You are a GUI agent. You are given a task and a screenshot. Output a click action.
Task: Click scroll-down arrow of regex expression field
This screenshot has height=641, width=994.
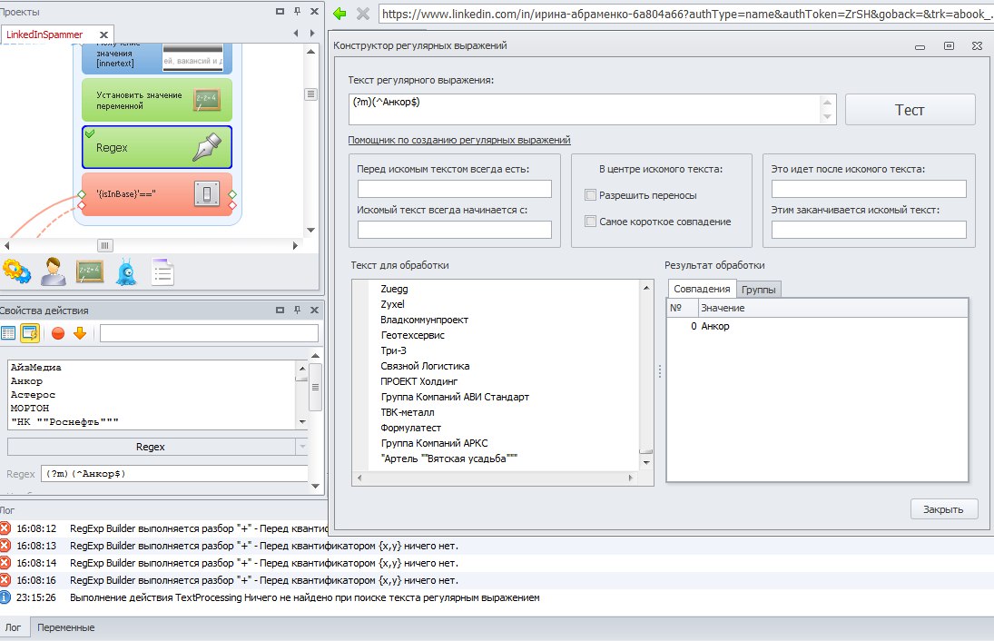click(827, 116)
